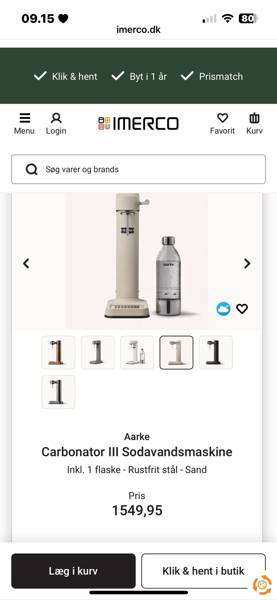The width and height of the screenshot is (277, 600).
Task: Click Klik & hent i butik button
Action: pos(203,571)
